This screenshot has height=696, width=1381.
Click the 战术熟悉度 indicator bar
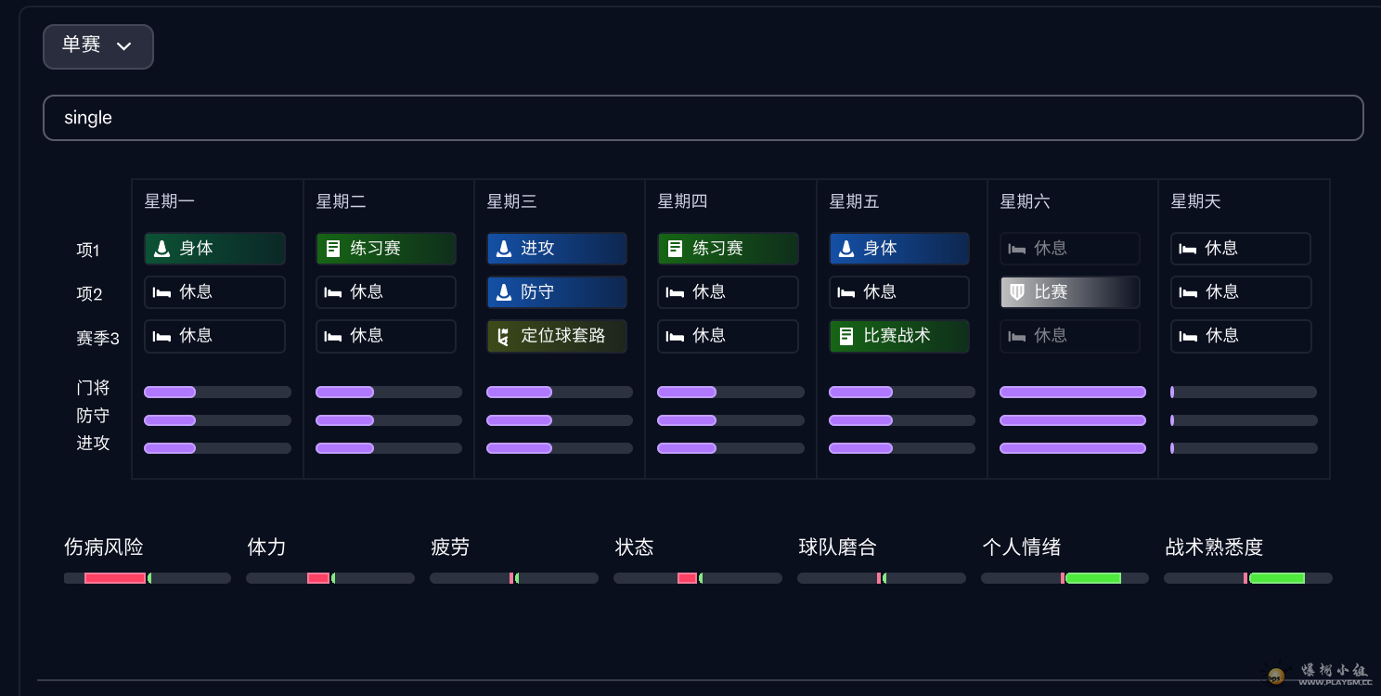[x=1247, y=578]
